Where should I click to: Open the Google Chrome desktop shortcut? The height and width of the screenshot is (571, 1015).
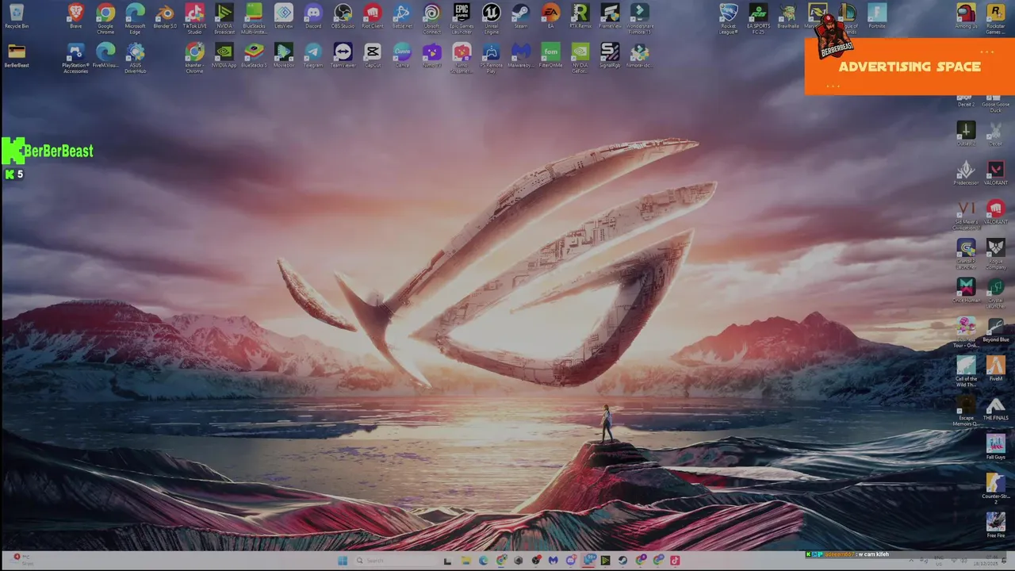coord(105,17)
